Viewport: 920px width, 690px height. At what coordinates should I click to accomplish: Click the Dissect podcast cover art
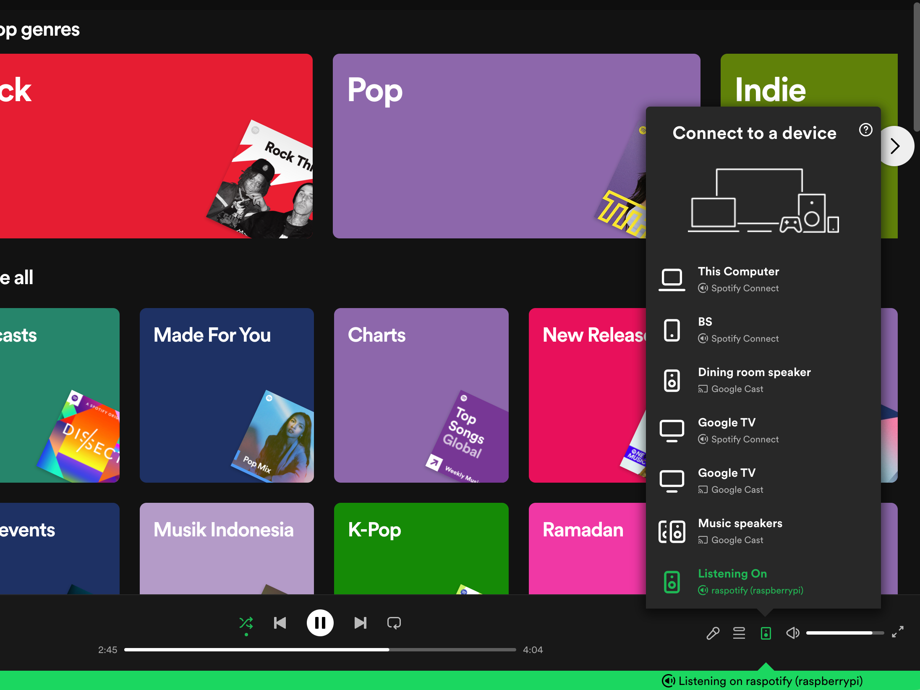[79, 436]
